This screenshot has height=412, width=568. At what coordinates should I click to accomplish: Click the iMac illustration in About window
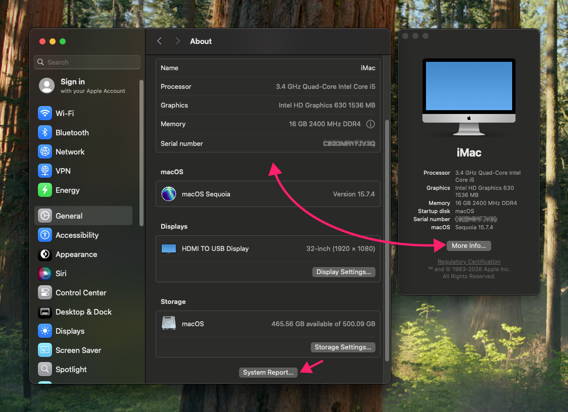[469, 96]
